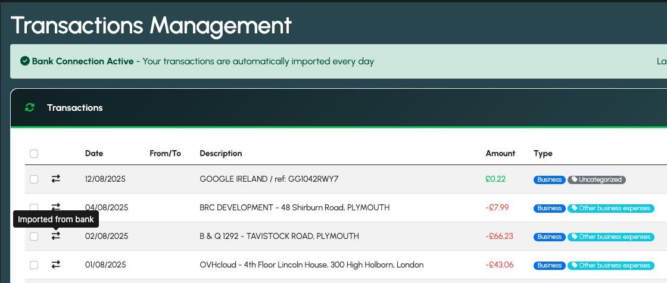This screenshot has width=667, height=283.
Task: Click the transfer arrows icon on B & Q row
Action: (56, 235)
